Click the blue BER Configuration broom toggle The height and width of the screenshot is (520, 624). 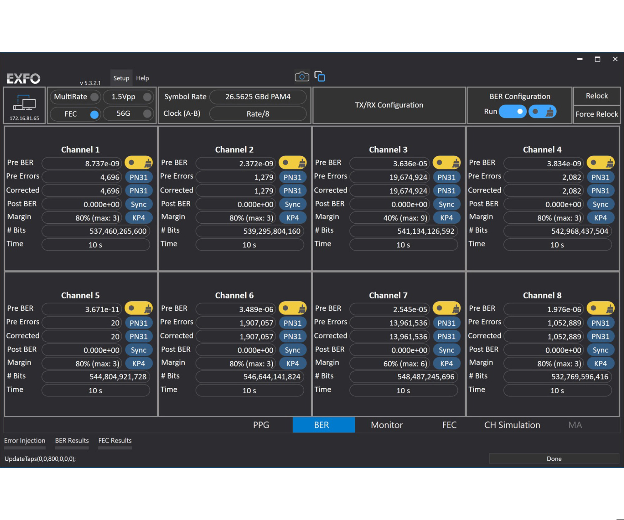(x=542, y=112)
